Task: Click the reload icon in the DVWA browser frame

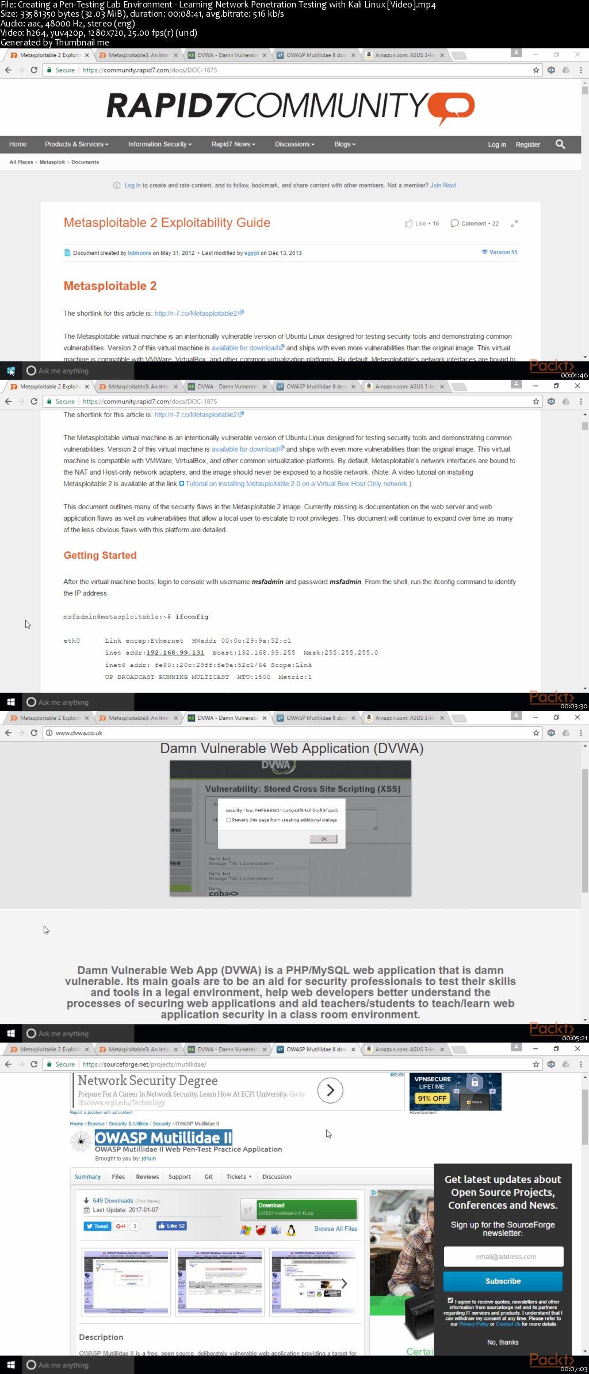Action: [34, 732]
